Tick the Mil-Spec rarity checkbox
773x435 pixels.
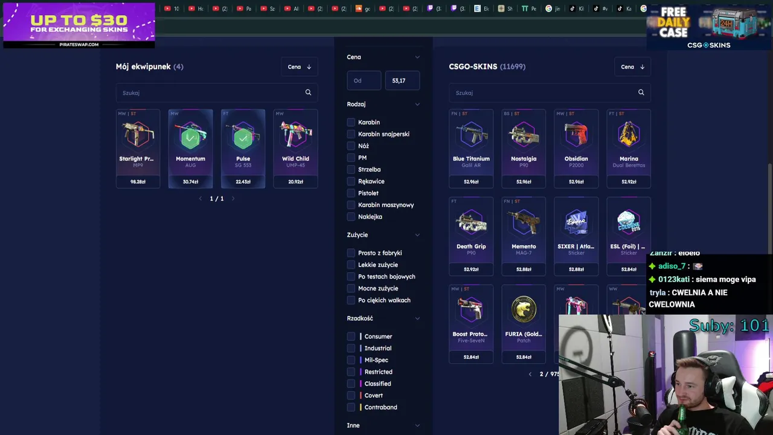point(351,359)
